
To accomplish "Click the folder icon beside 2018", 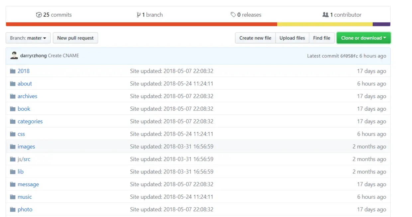I will 12,71.
